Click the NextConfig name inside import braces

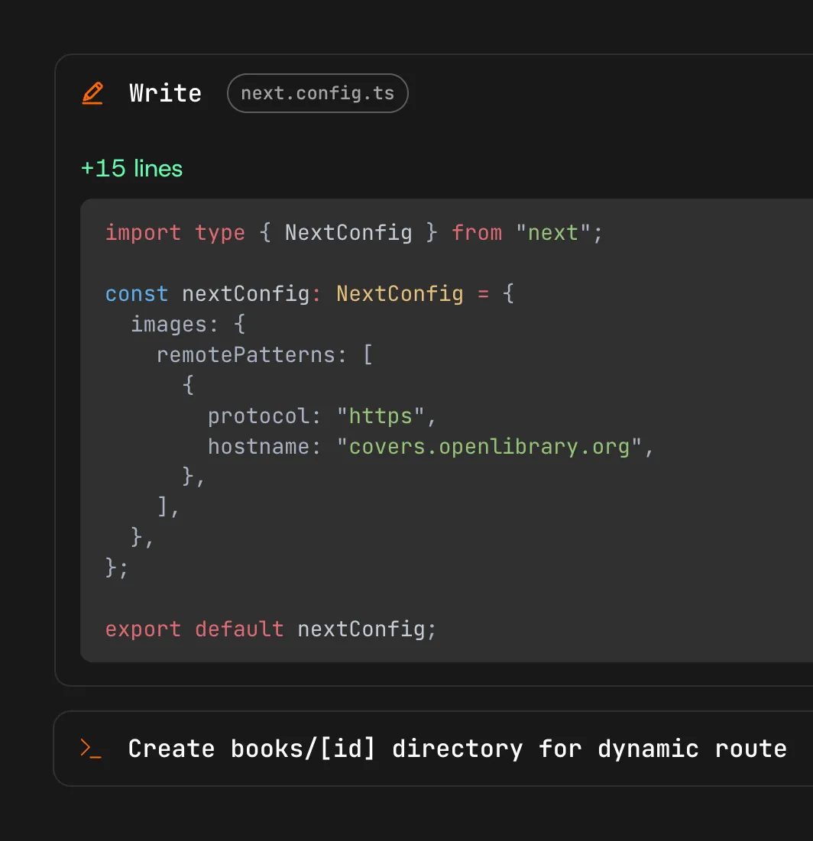pyautogui.click(x=348, y=232)
